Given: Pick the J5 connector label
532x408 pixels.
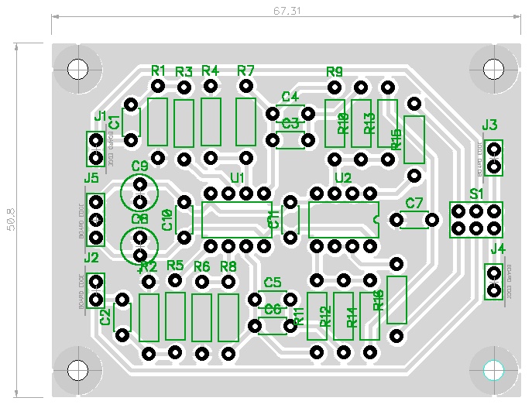Looking at the screenshot, I should [x=91, y=178].
